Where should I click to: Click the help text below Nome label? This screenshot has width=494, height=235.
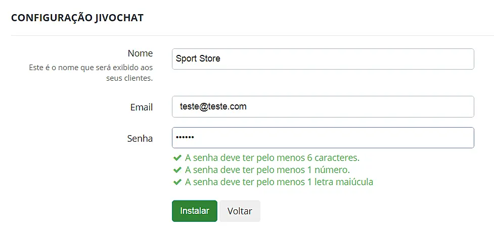click(x=91, y=73)
